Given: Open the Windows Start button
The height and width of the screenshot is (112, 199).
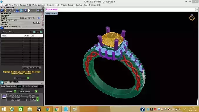Looking at the screenshot, I should (x=4, y=109).
